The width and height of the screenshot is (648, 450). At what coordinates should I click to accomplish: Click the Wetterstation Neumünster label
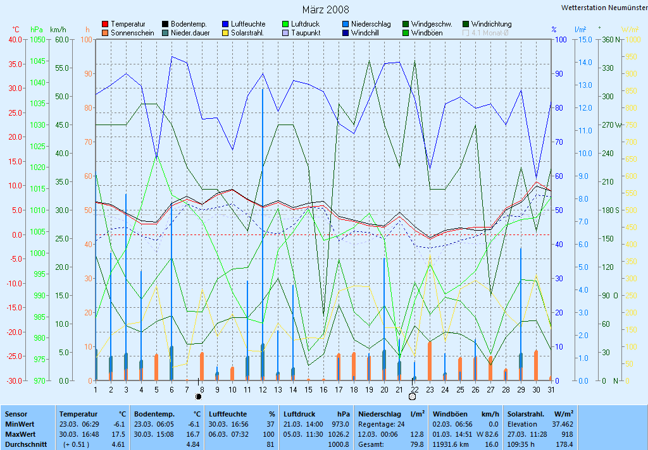[604, 8]
